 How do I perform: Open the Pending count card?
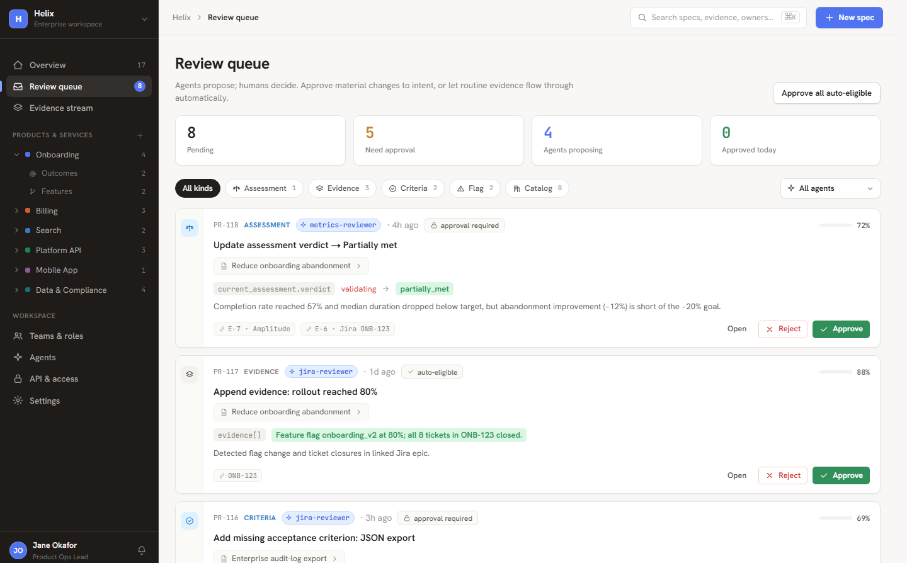260,140
